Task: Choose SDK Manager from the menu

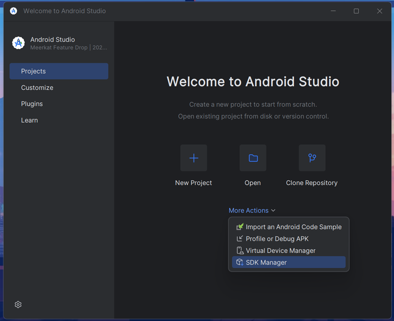Action: [289, 262]
